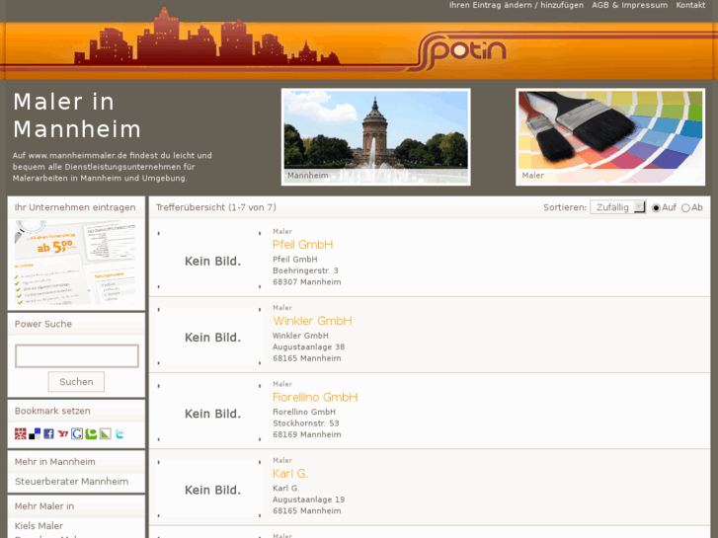Open the Kontakt page
The image size is (718, 538).
pos(690,5)
